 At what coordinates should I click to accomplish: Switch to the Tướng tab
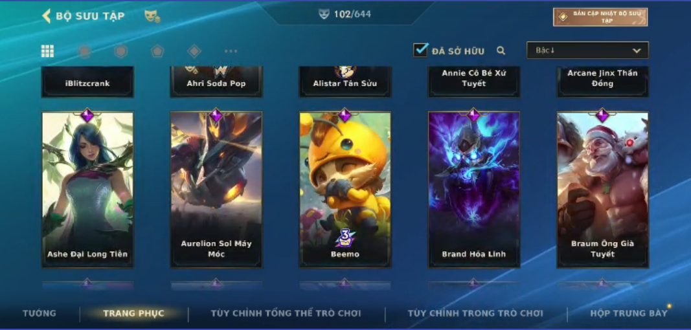coord(40,313)
